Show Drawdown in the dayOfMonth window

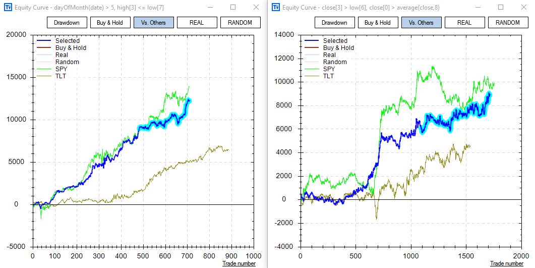[67, 23]
